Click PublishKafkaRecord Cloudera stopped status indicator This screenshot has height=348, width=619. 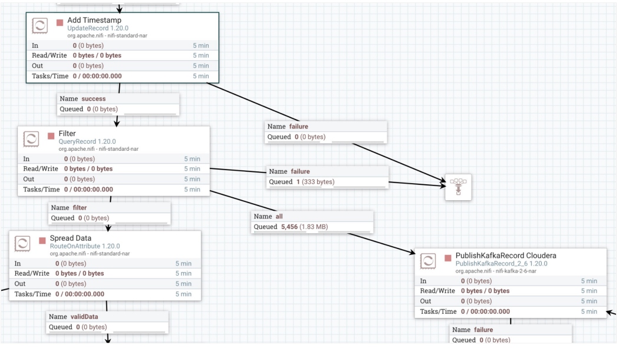[x=447, y=258]
